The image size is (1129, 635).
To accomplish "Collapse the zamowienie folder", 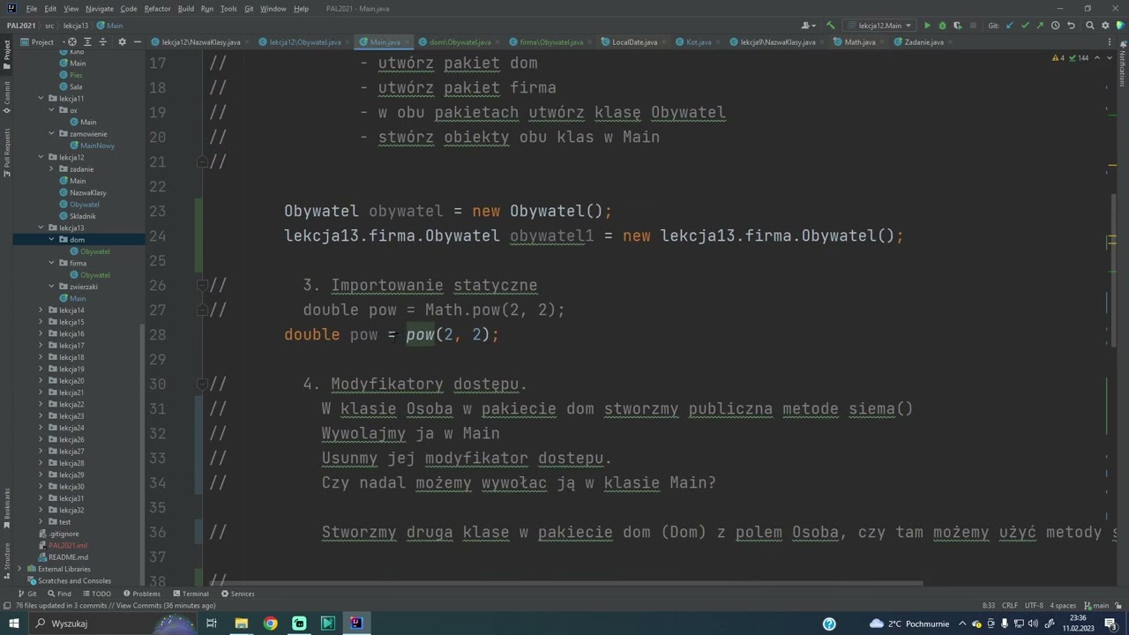I will point(51,134).
